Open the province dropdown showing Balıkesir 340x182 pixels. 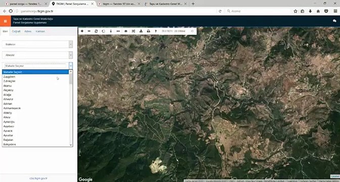click(x=37, y=44)
